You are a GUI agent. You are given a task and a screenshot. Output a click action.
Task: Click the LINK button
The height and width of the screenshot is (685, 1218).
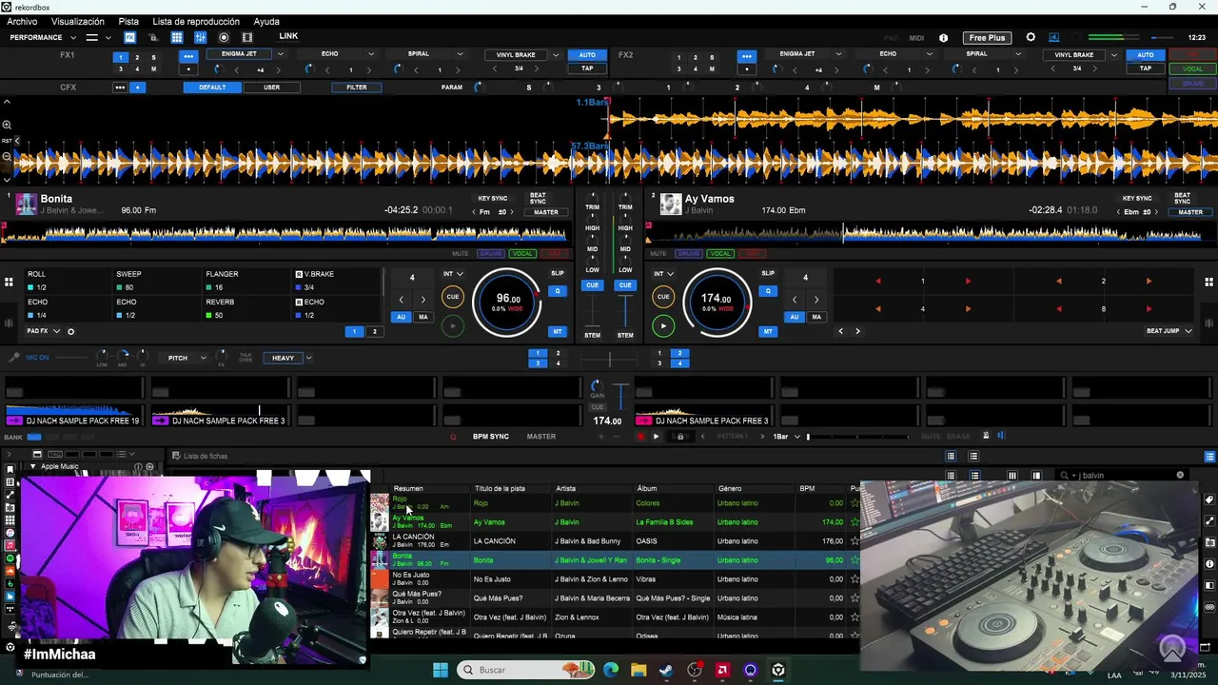[x=288, y=36]
